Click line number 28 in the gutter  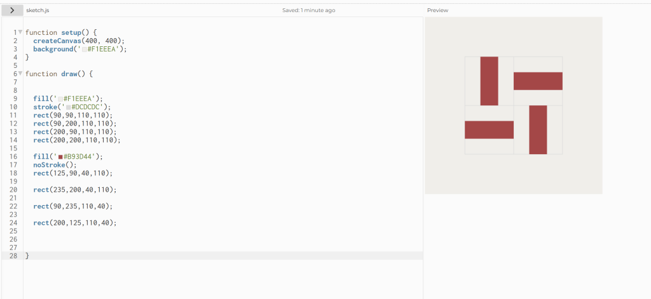coord(13,256)
